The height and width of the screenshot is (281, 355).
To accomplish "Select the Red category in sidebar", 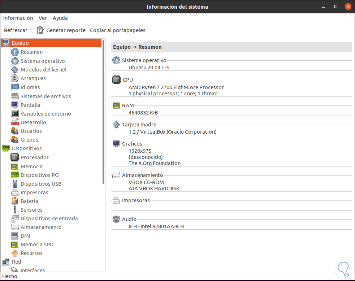I will pyautogui.click(x=16, y=262).
